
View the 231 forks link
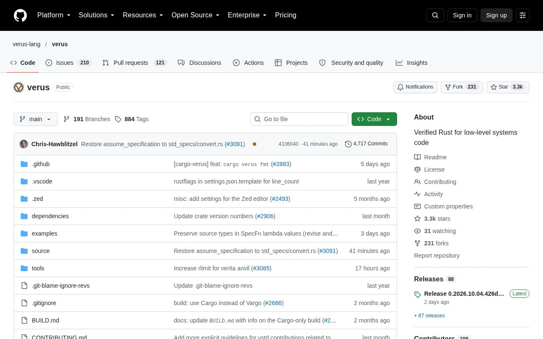click(x=431, y=243)
